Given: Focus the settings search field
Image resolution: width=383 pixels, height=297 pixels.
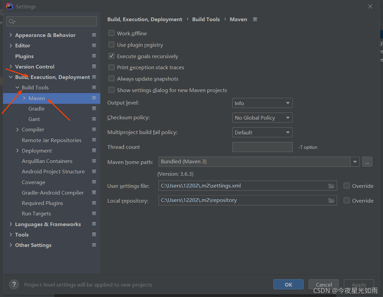Looking at the screenshot, I should click(52, 22).
